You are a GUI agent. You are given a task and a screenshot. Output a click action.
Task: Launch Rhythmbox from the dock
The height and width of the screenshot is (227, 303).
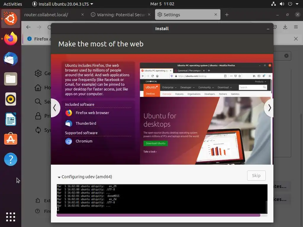[x=11, y=99]
